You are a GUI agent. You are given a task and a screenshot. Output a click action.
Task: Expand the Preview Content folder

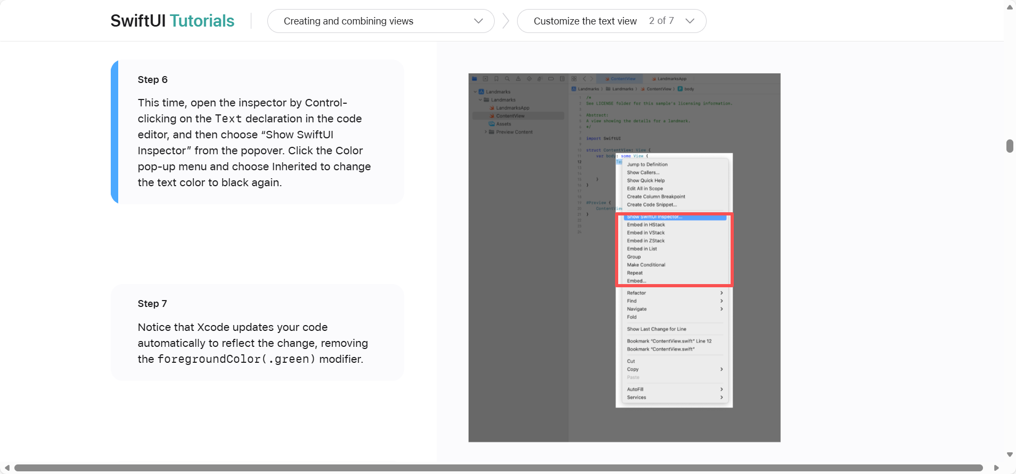[x=486, y=132]
